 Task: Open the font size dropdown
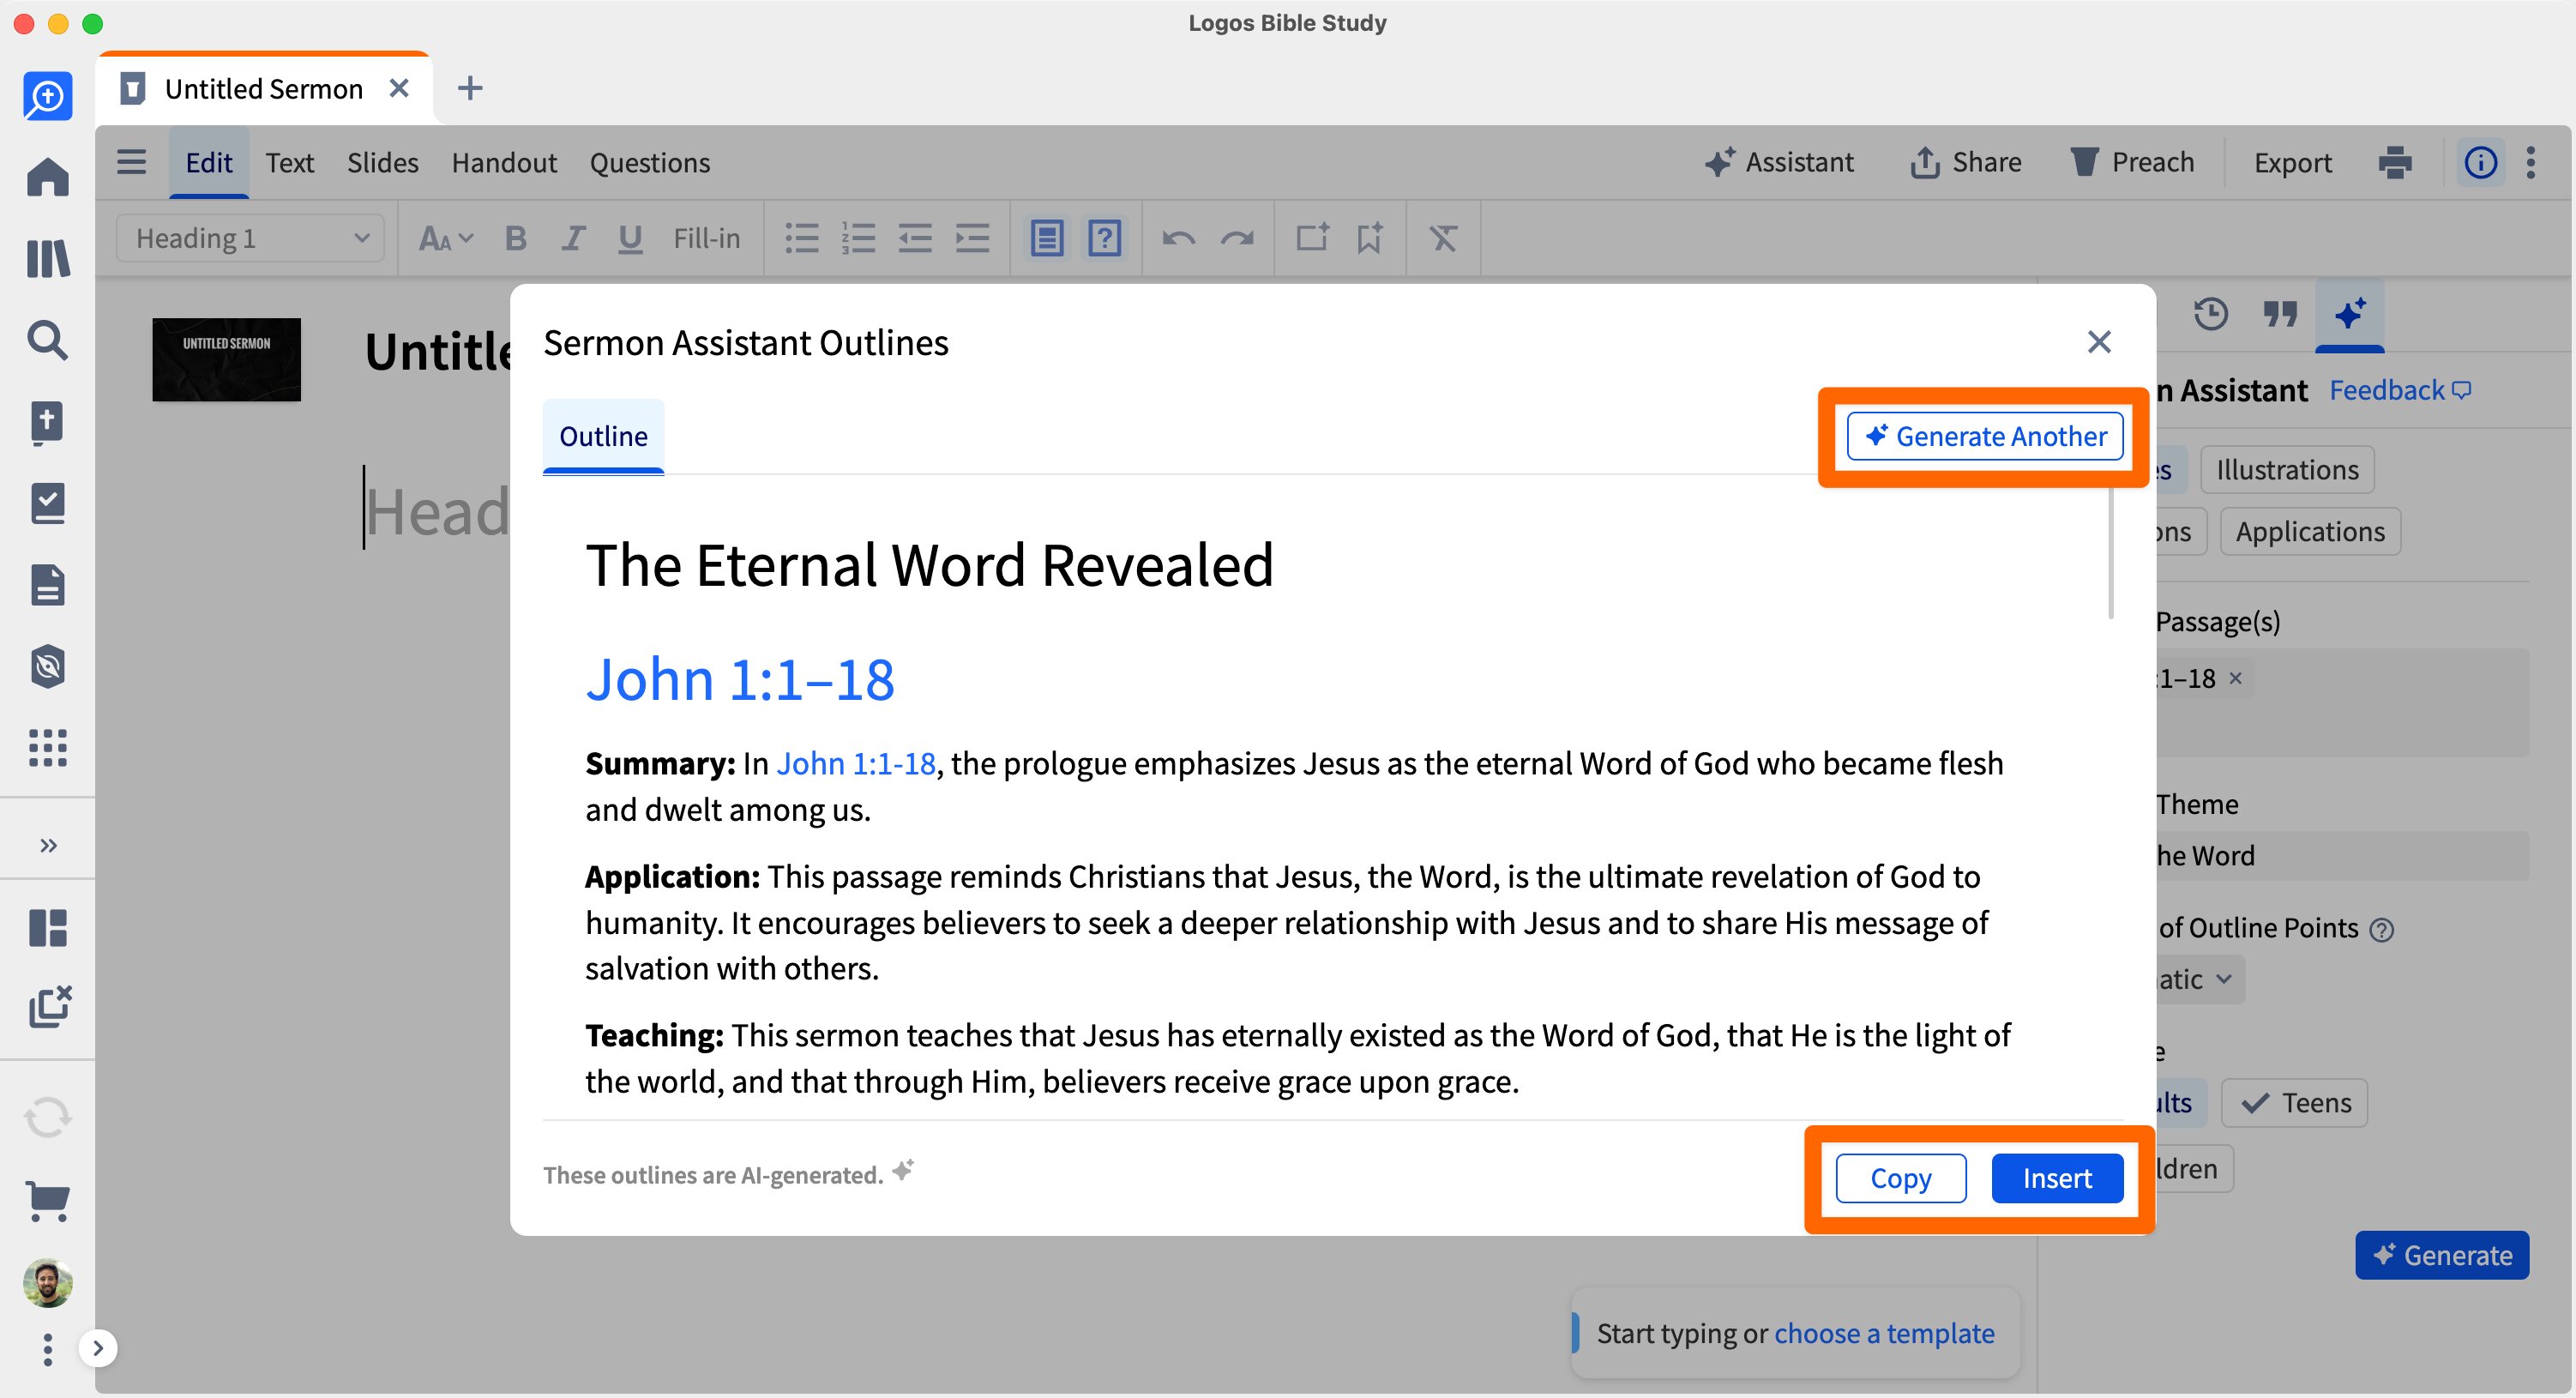[x=445, y=238]
